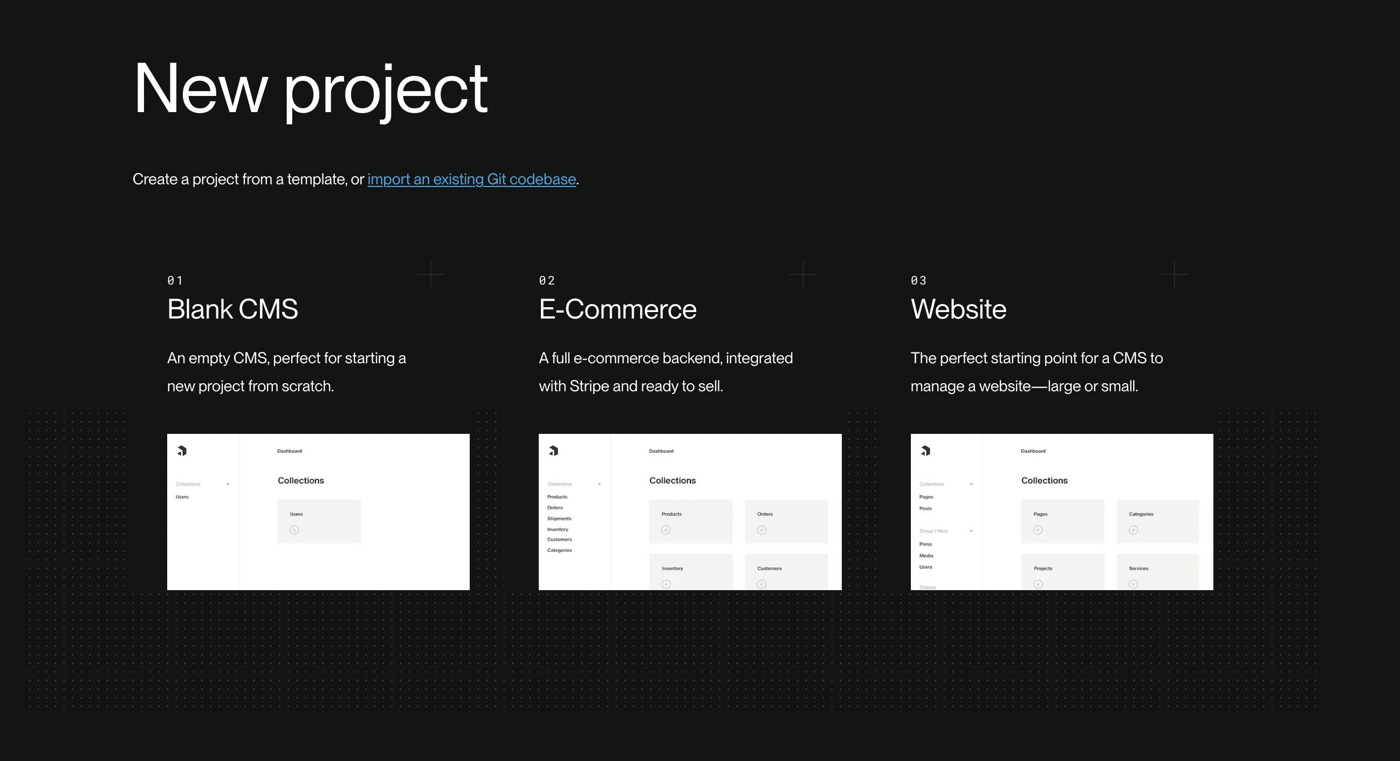Toggle the Group 1 Here chevron in the Website preview
The image size is (1400, 761).
tap(971, 531)
